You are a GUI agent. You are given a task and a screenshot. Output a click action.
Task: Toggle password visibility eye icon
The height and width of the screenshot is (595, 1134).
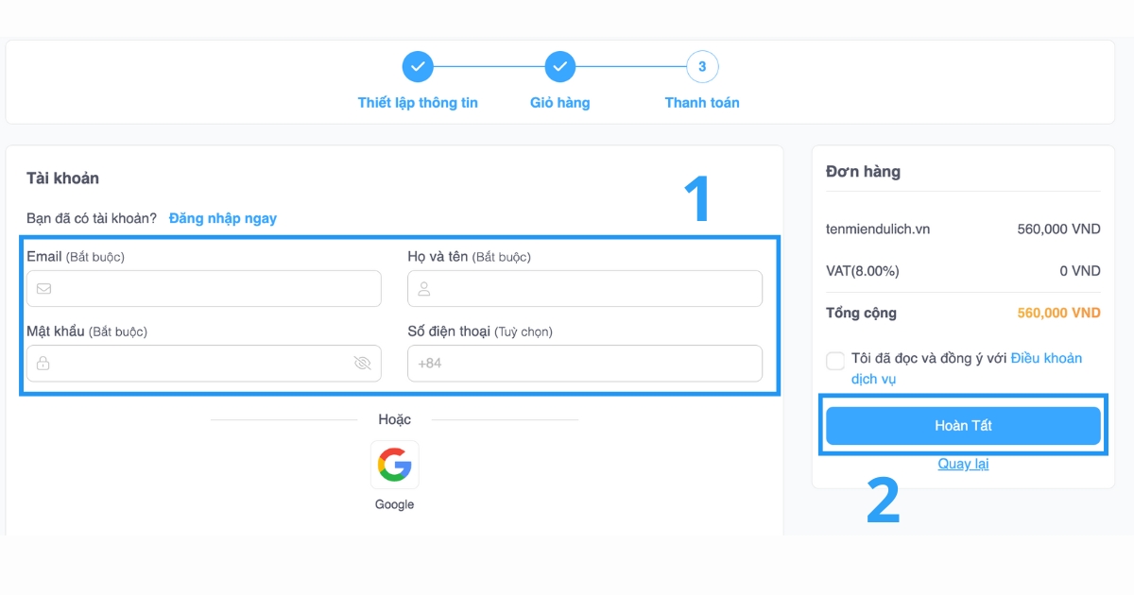pos(362,364)
